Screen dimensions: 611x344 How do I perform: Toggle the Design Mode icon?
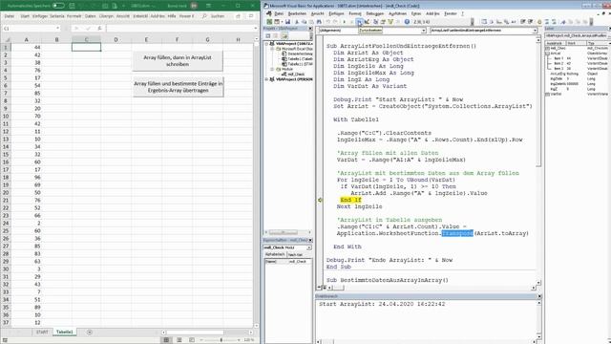(367, 21)
